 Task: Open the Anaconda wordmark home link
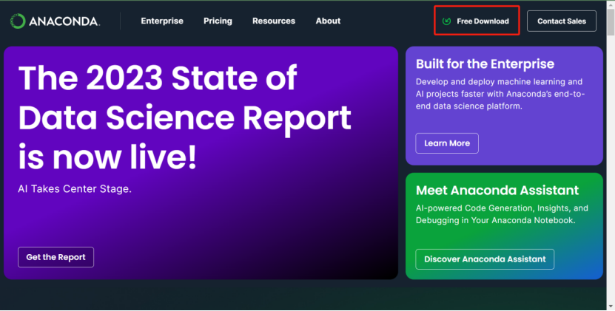[x=64, y=21]
